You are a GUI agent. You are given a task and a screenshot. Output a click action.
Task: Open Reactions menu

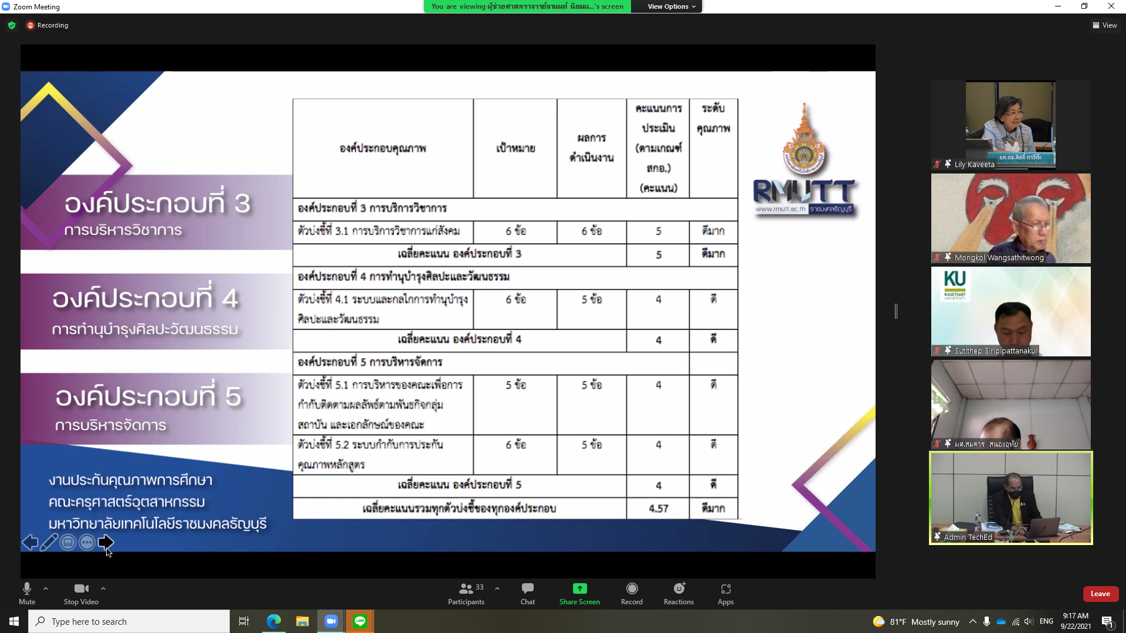679,593
